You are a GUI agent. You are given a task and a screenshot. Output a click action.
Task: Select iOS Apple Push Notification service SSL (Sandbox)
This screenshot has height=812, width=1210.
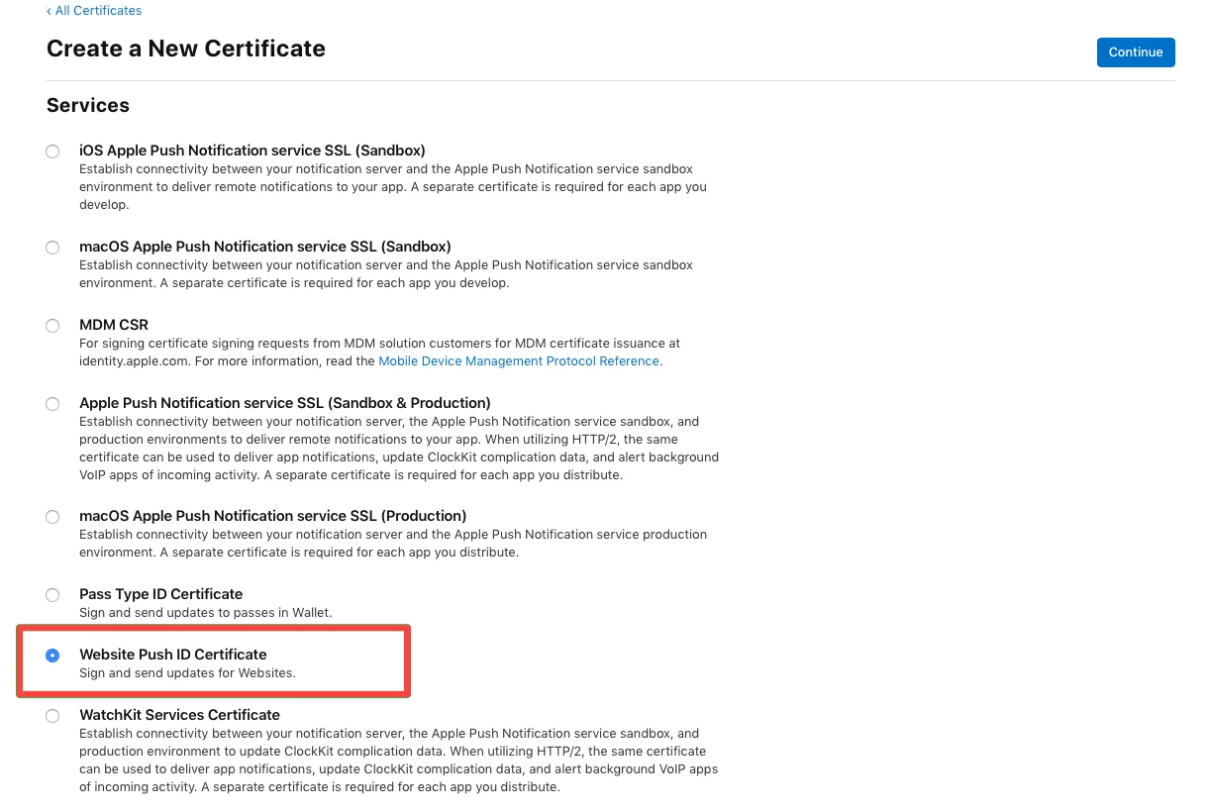[52, 151]
